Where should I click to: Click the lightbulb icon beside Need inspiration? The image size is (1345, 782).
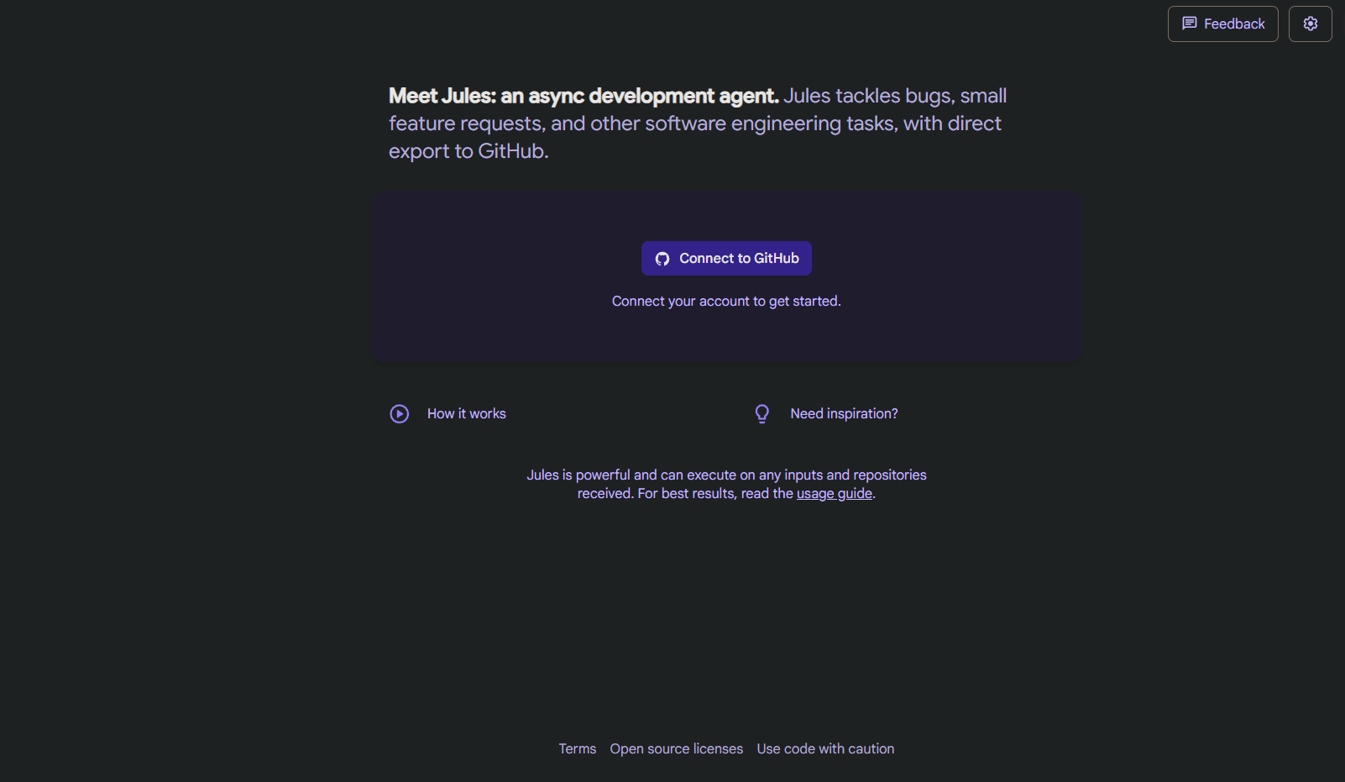click(x=762, y=414)
